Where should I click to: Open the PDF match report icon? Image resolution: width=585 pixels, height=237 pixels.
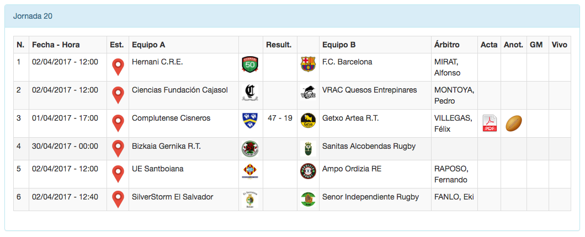490,123
